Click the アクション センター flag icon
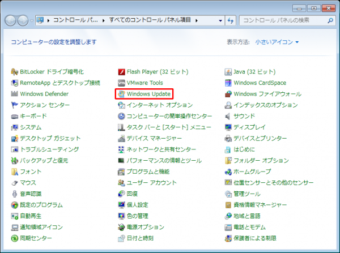 pyautogui.click(x=14, y=105)
